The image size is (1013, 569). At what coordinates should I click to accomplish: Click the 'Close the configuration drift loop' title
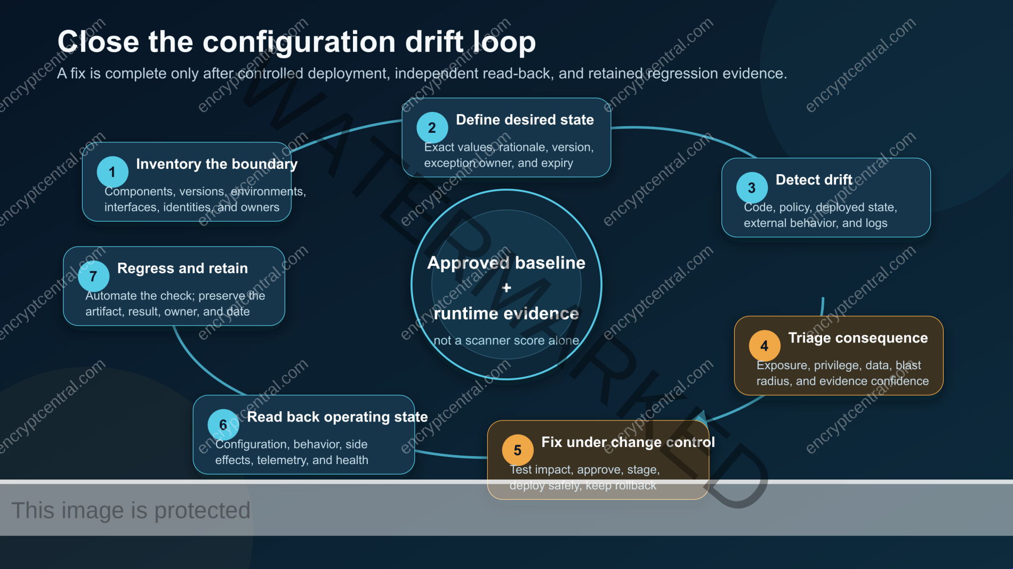tap(296, 42)
